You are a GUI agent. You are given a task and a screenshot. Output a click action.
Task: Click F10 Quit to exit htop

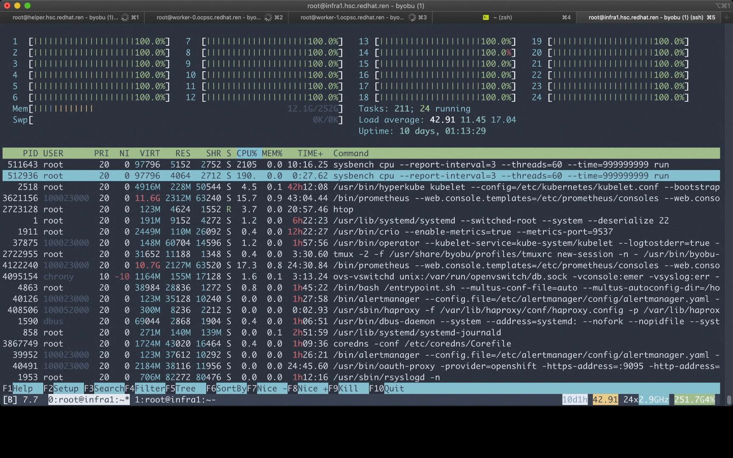coord(386,388)
